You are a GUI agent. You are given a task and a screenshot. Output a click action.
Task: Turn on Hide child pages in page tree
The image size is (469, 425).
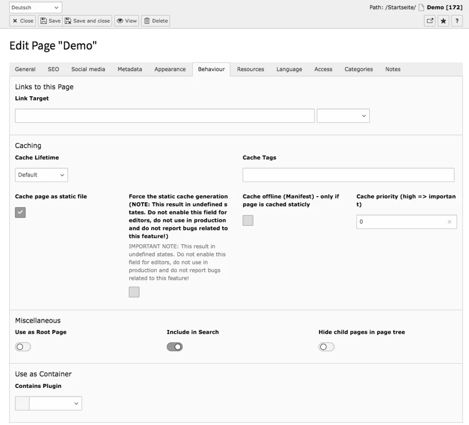[x=327, y=347]
